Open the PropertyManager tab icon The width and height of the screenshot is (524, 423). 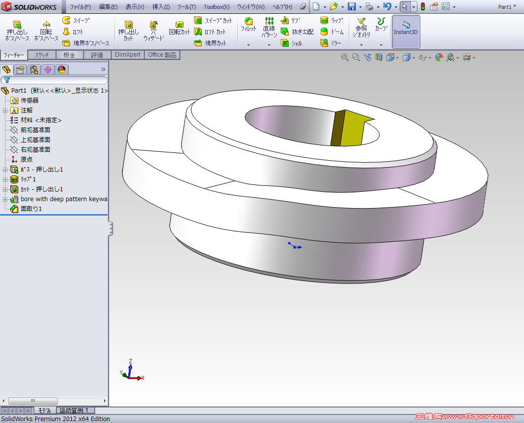20,70
